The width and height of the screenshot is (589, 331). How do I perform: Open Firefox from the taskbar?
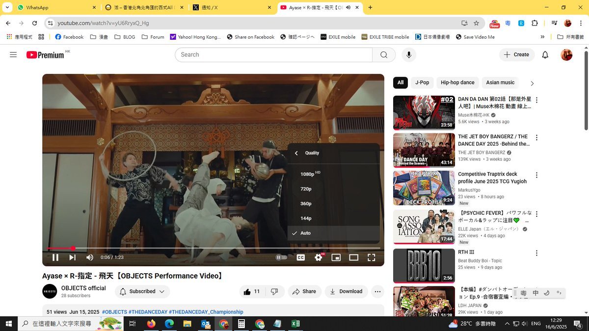point(151,324)
